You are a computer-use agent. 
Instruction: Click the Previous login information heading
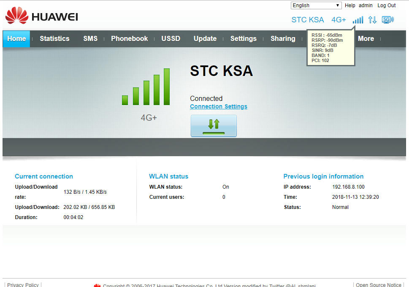tap(323, 176)
